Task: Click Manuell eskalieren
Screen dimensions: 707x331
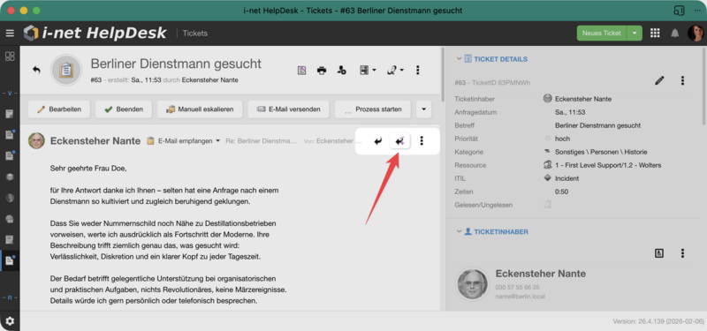Action: point(200,109)
